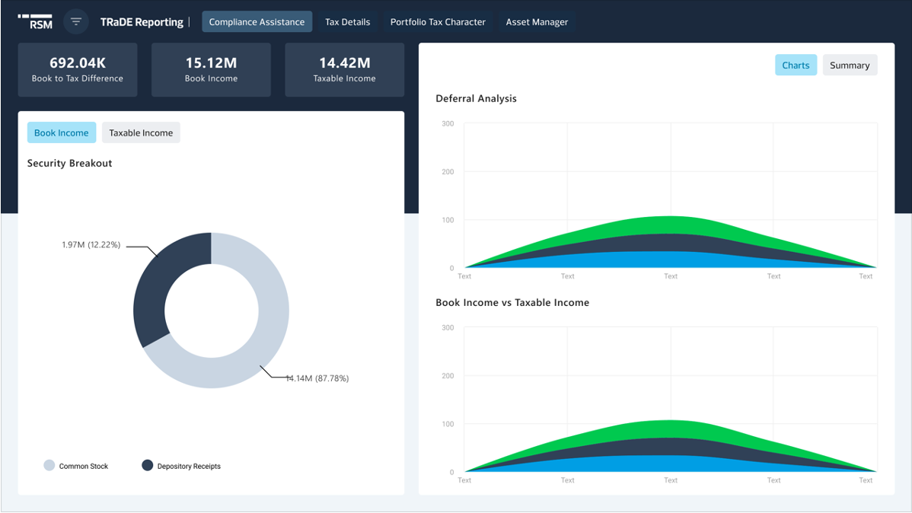
Task: Switch to Charts view
Action: point(796,65)
